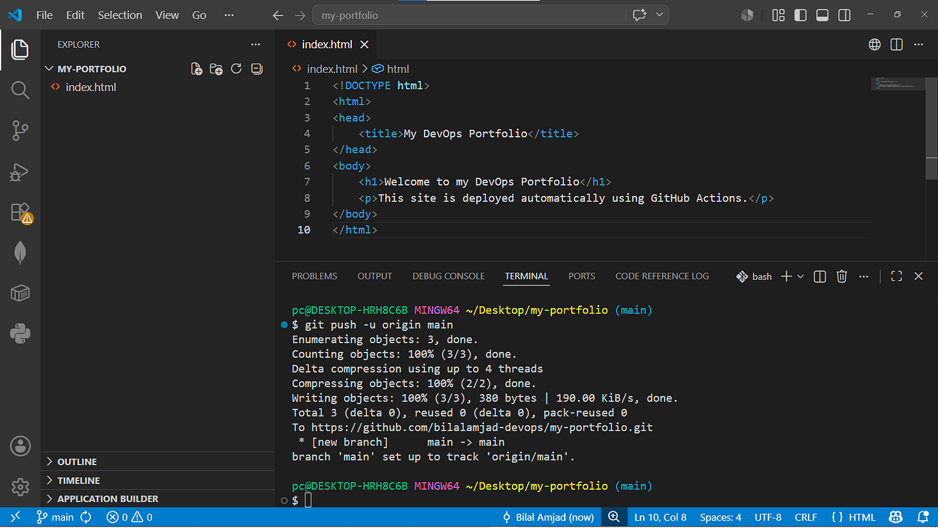Image resolution: width=938 pixels, height=528 pixels.
Task: Create a new terminal with plus icon
Action: point(787,276)
